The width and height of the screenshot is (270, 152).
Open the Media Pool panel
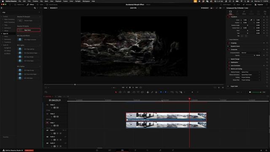[x=19, y=5]
